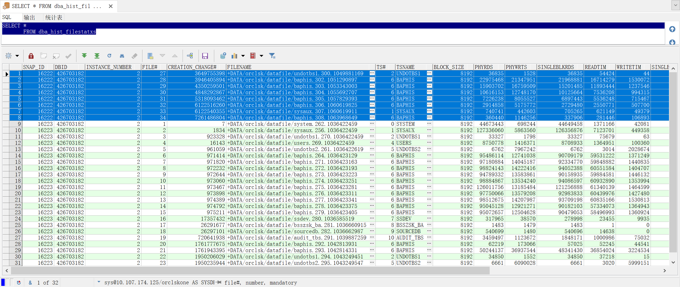Click the insert record icon
Viewport: 680px width, 287px height.
[43, 56]
